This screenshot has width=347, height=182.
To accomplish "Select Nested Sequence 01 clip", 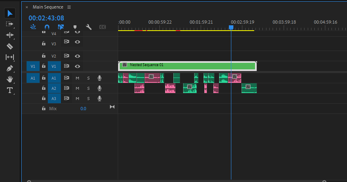I will click(x=188, y=66).
